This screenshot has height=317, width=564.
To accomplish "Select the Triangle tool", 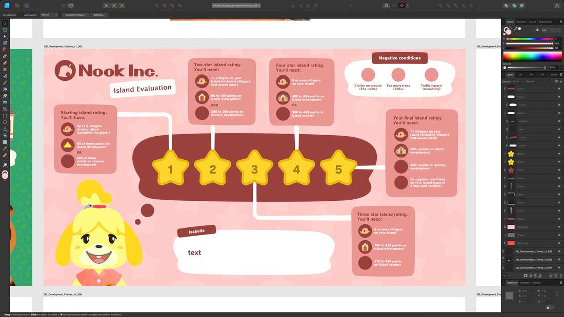I will point(5,129).
